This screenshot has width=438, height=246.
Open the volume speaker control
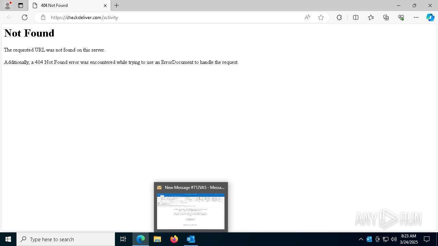click(x=394, y=239)
